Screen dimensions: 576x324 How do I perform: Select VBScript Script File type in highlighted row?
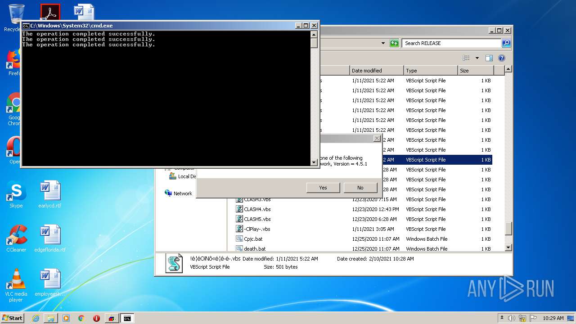pos(426,160)
